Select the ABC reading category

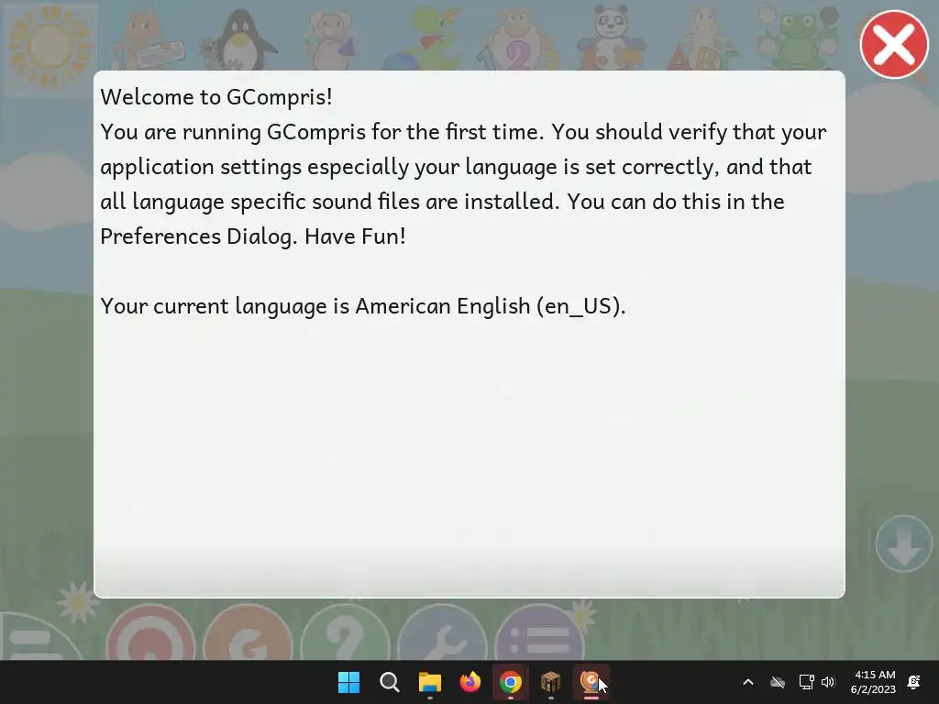[703, 39]
